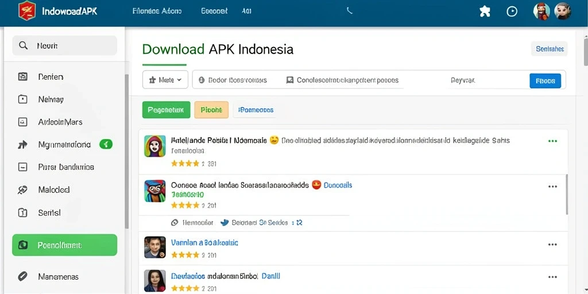Screen dimensions: 588x294
Task: Open the Eeeoaet nav item
Action: [214, 11]
